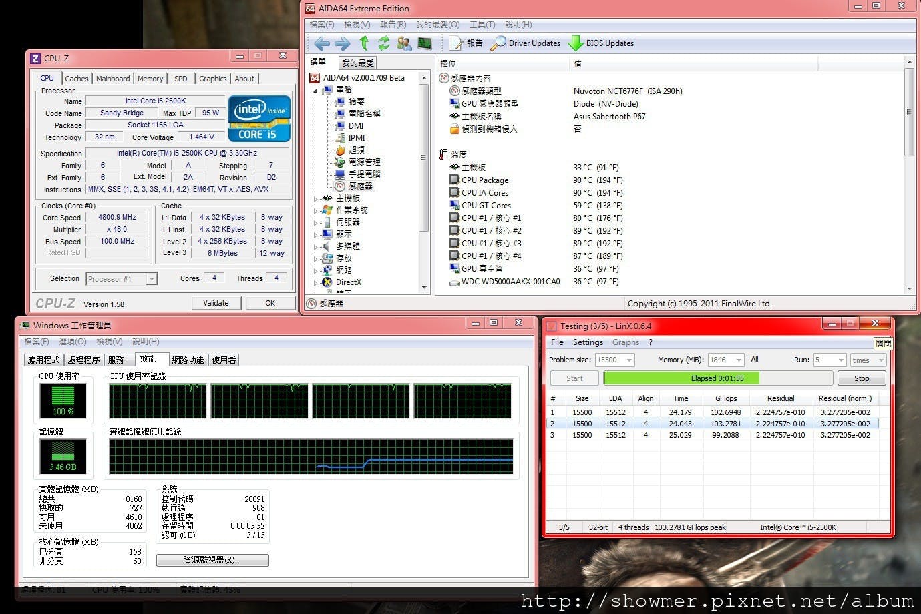Image resolution: width=921 pixels, height=614 pixels.
Task: Open BIOS Updates in AIDA64 toolbar
Action: coord(600,43)
